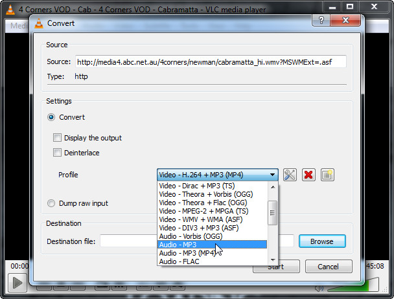The image size is (394, 299).
Task: Open the edit selected profile tool
Action: pyautogui.click(x=290, y=175)
